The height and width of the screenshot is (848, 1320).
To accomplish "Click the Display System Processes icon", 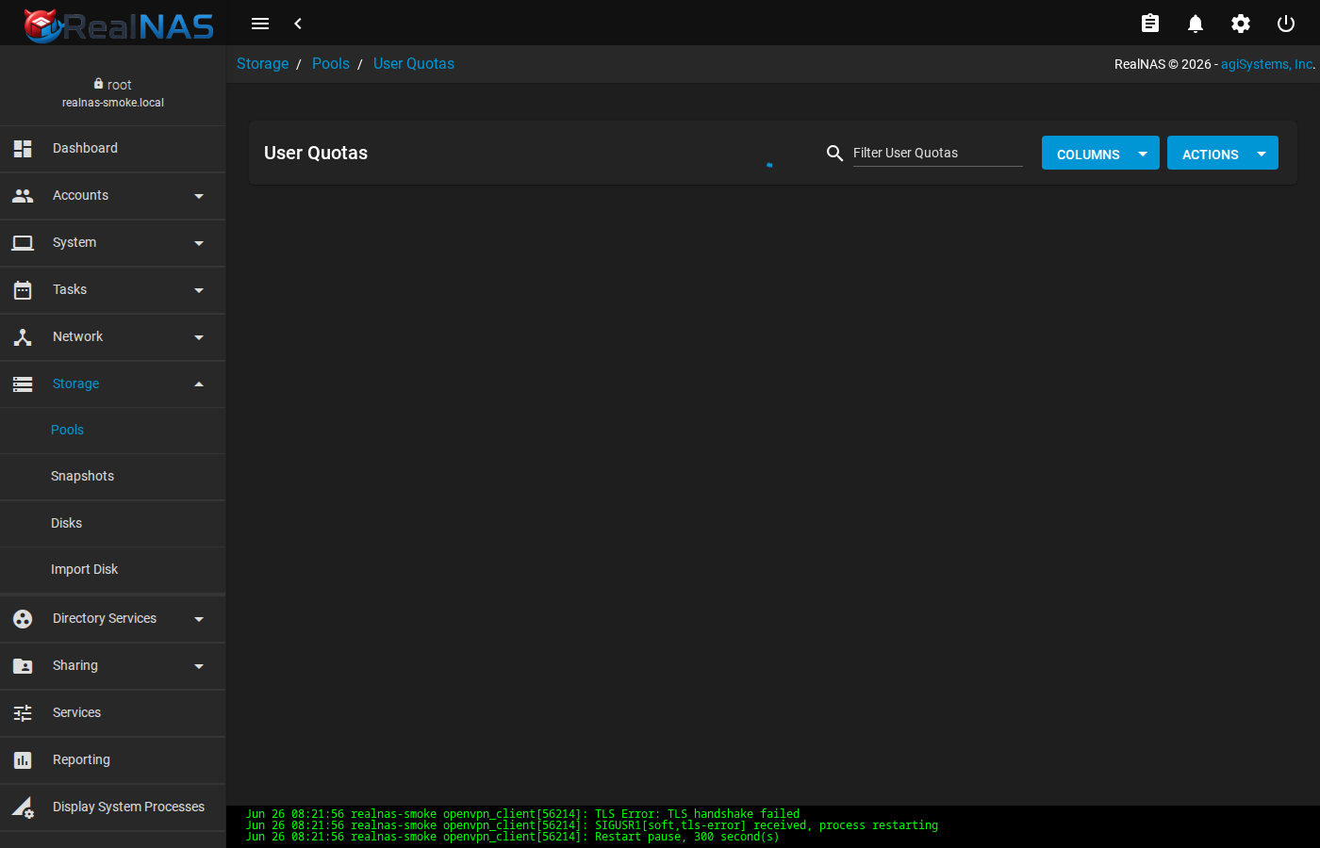I will click(x=23, y=807).
